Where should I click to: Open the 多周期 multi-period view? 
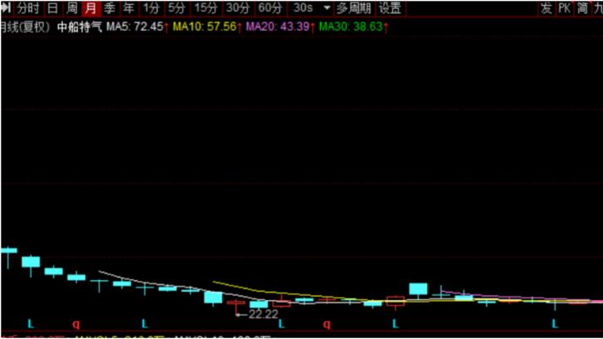coord(354,8)
